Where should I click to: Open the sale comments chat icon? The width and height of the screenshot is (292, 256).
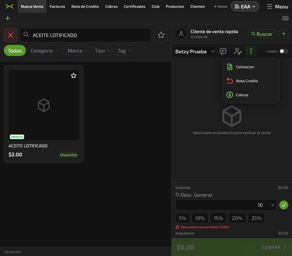pyautogui.click(x=223, y=51)
